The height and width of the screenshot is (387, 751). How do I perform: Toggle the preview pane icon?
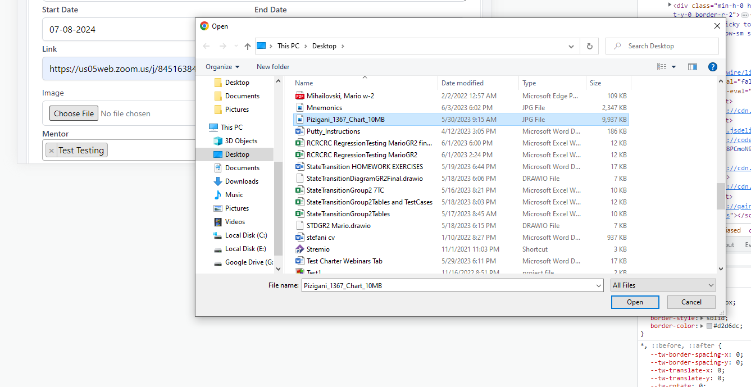[693, 67]
